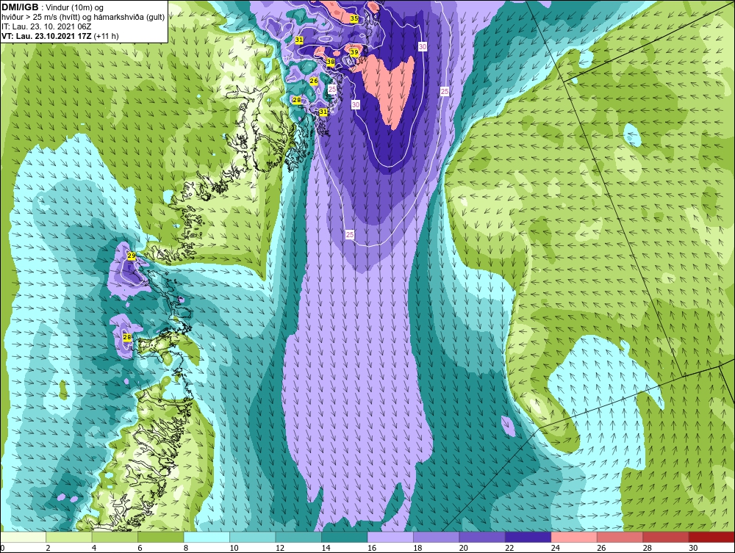Select the yellow 28 label beside the 26 label

point(297,100)
